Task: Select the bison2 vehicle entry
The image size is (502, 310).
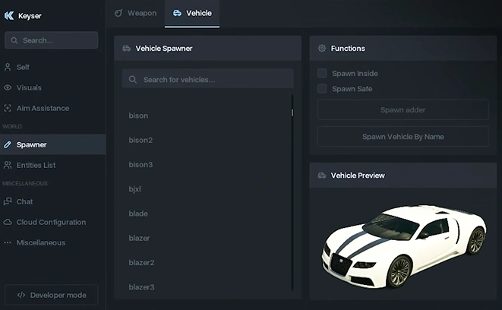Action: pyautogui.click(x=140, y=141)
